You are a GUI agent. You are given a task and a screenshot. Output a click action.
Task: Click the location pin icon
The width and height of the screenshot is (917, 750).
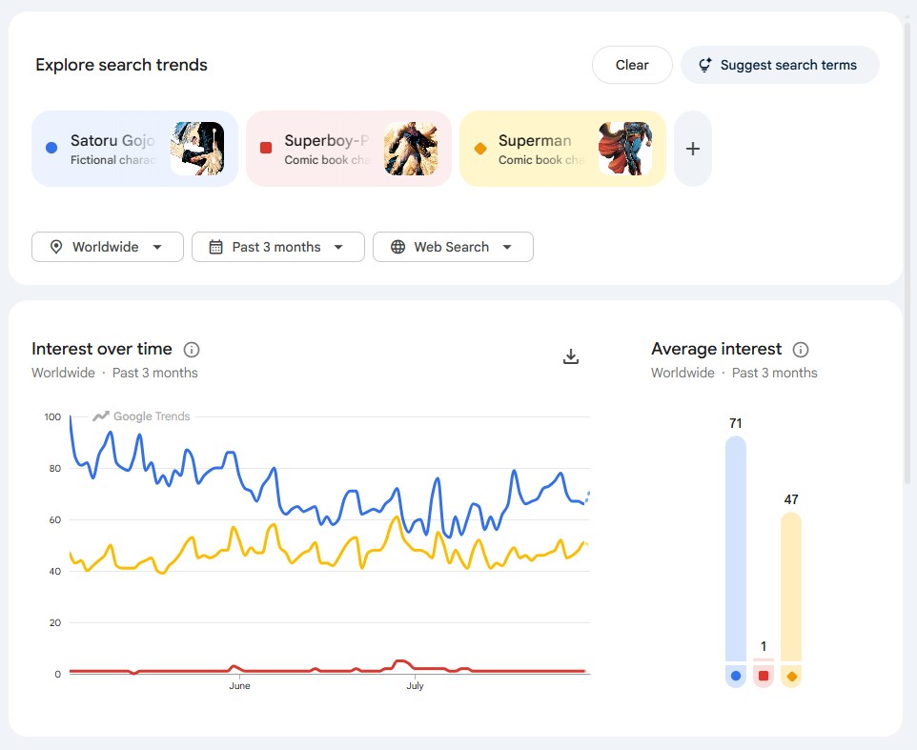pos(56,247)
